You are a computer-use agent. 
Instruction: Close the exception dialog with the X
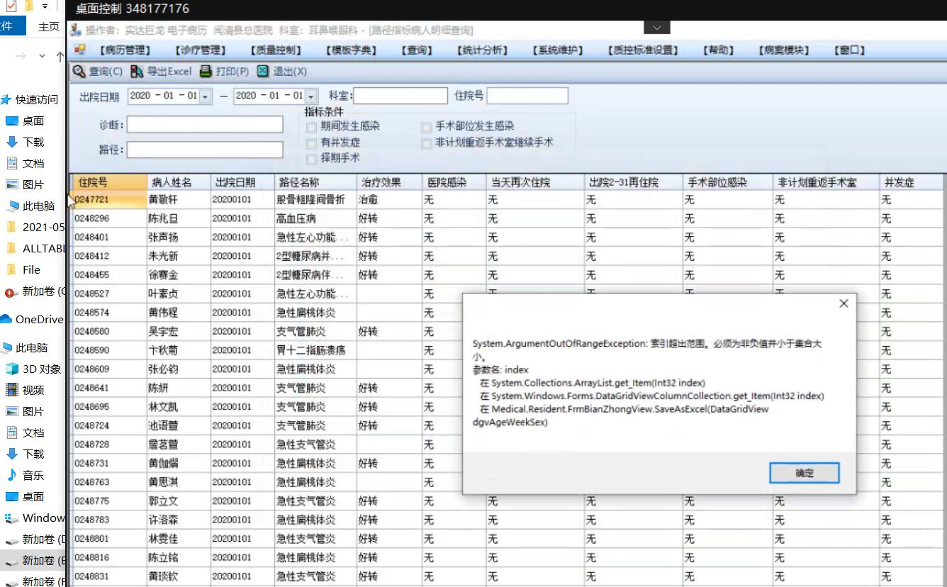point(843,303)
